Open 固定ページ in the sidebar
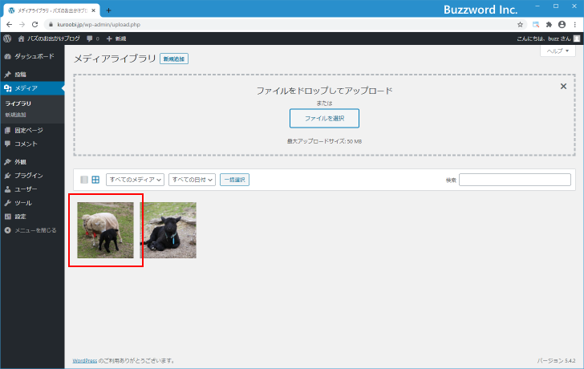Screen dimensions: 584x369 (28, 130)
